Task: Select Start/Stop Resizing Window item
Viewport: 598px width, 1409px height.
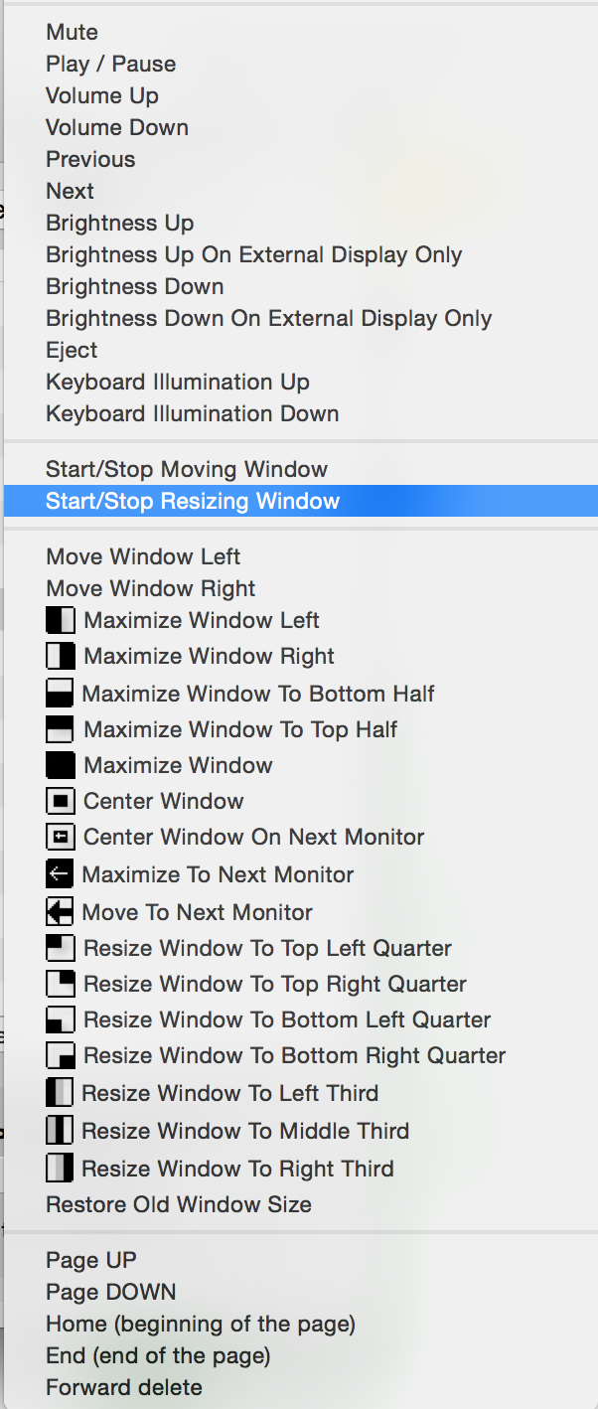Action: [x=299, y=501]
